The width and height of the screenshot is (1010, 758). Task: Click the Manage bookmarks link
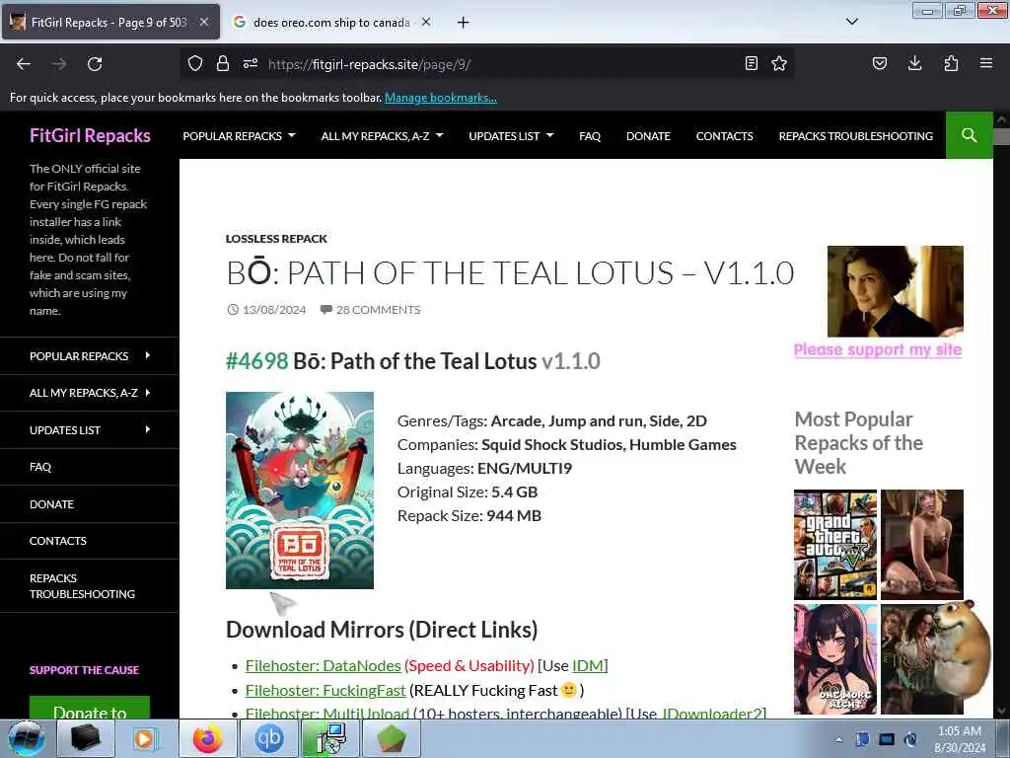coord(441,98)
